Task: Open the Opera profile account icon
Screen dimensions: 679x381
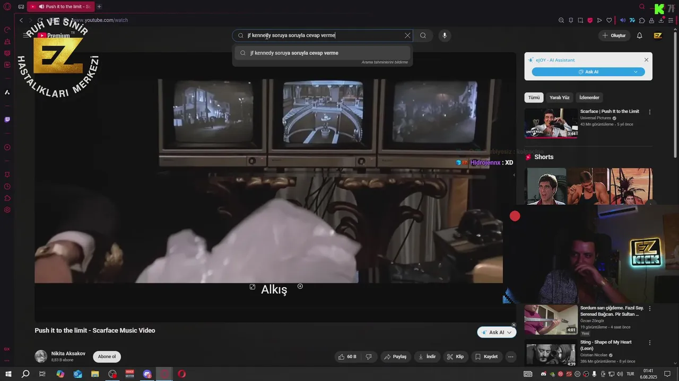Action: tap(652, 20)
